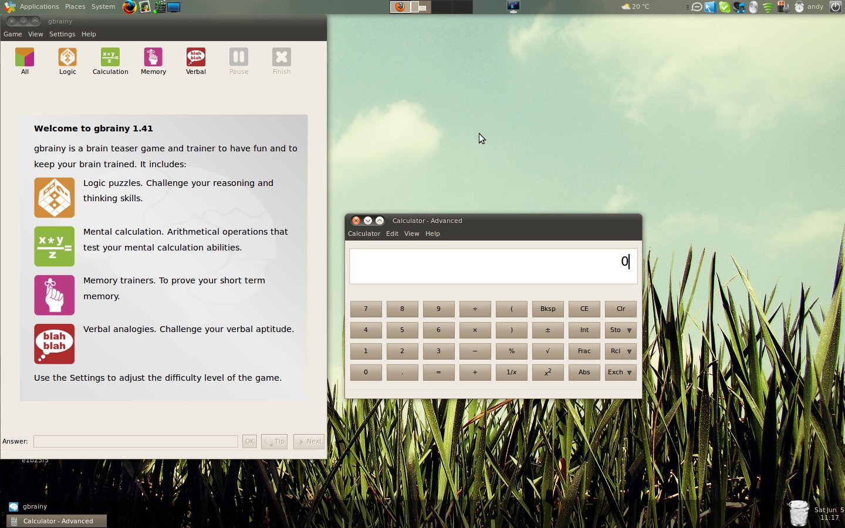The width and height of the screenshot is (845, 528).
Task: Click the equals button on calculator
Action: (x=438, y=373)
